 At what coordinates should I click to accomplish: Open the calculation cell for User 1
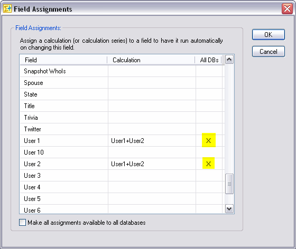click(x=152, y=141)
